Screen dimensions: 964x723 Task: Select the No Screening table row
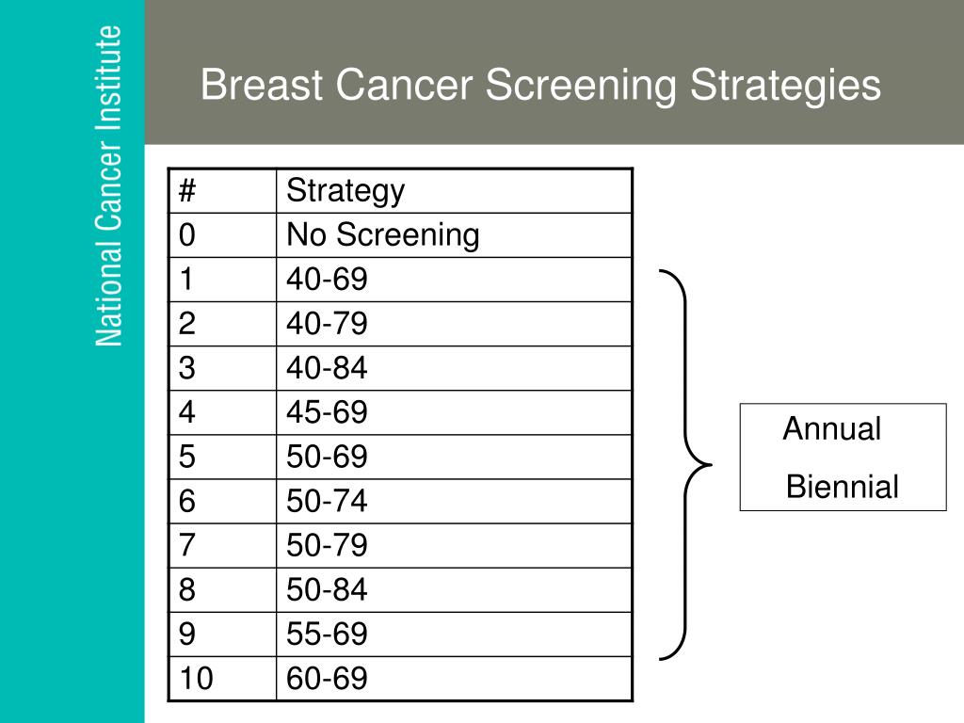coord(400,235)
